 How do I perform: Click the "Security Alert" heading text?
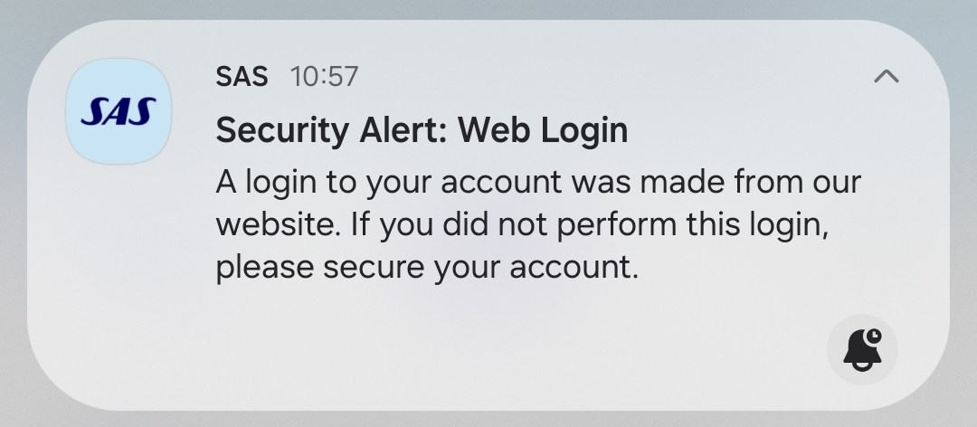coord(332,130)
